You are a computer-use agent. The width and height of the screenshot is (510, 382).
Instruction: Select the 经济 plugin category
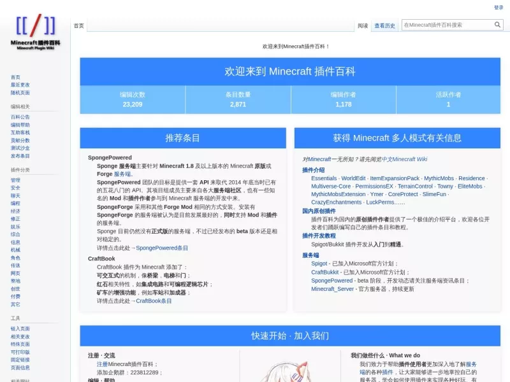(15, 211)
